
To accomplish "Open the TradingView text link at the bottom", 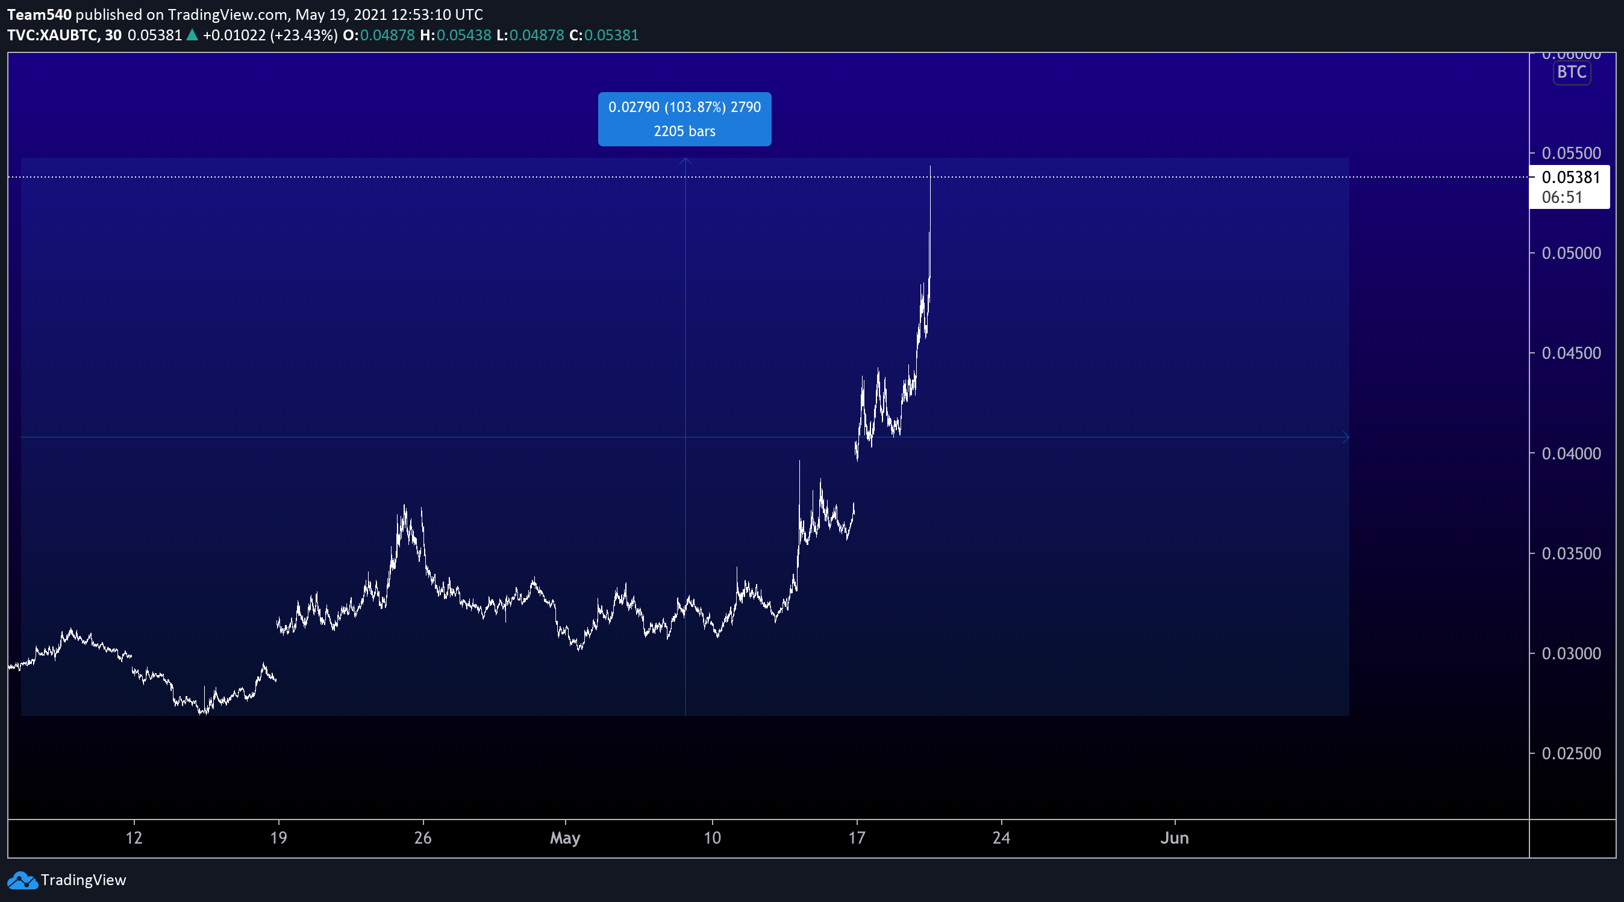I will (83, 880).
